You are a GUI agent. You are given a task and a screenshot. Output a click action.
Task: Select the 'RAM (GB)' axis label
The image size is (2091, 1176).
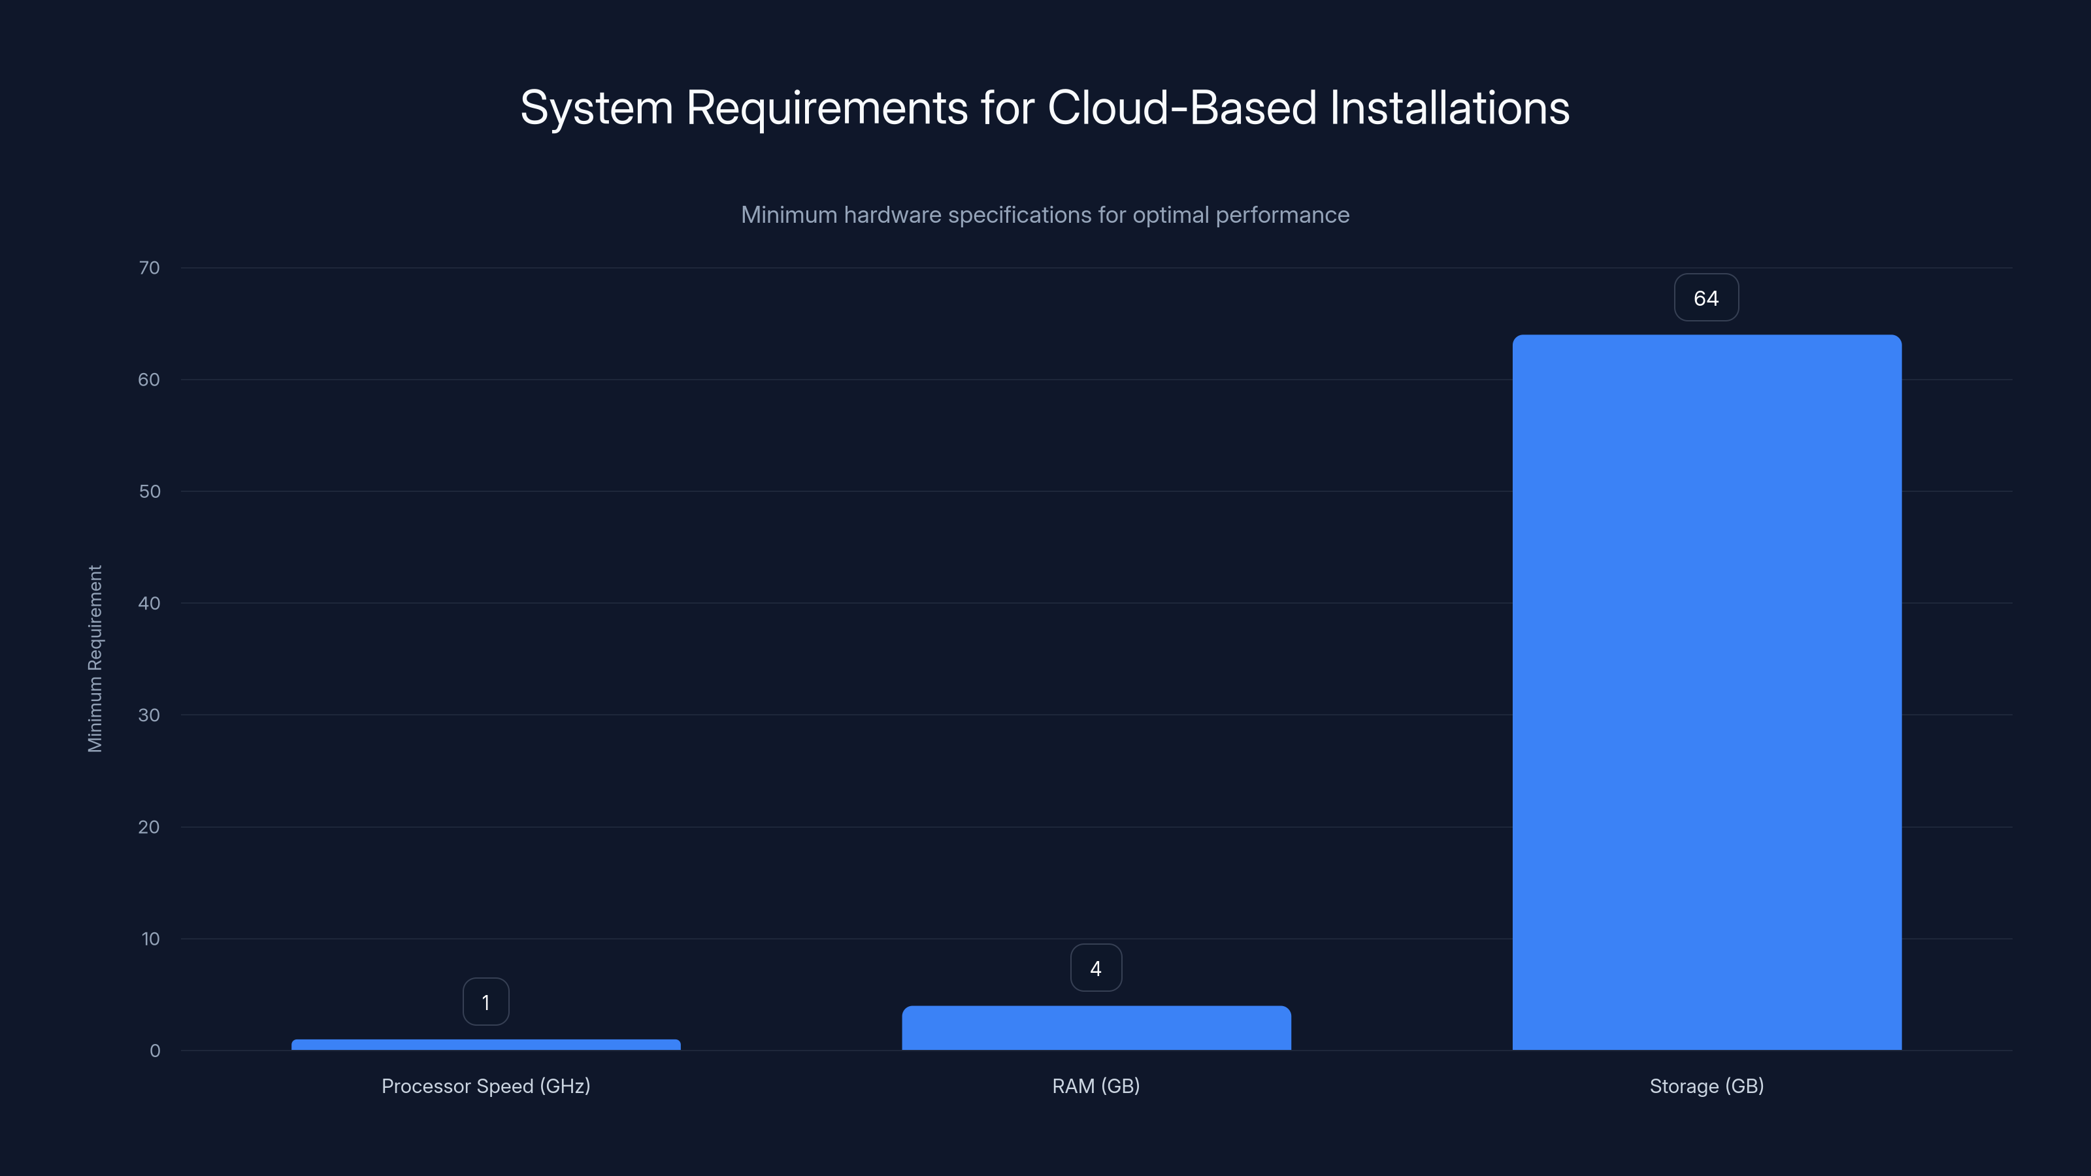1096,1086
